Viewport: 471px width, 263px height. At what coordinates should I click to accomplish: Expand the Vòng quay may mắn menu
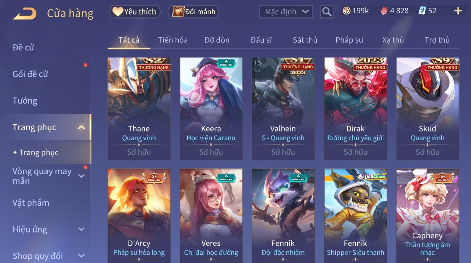(x=81, y=176)
